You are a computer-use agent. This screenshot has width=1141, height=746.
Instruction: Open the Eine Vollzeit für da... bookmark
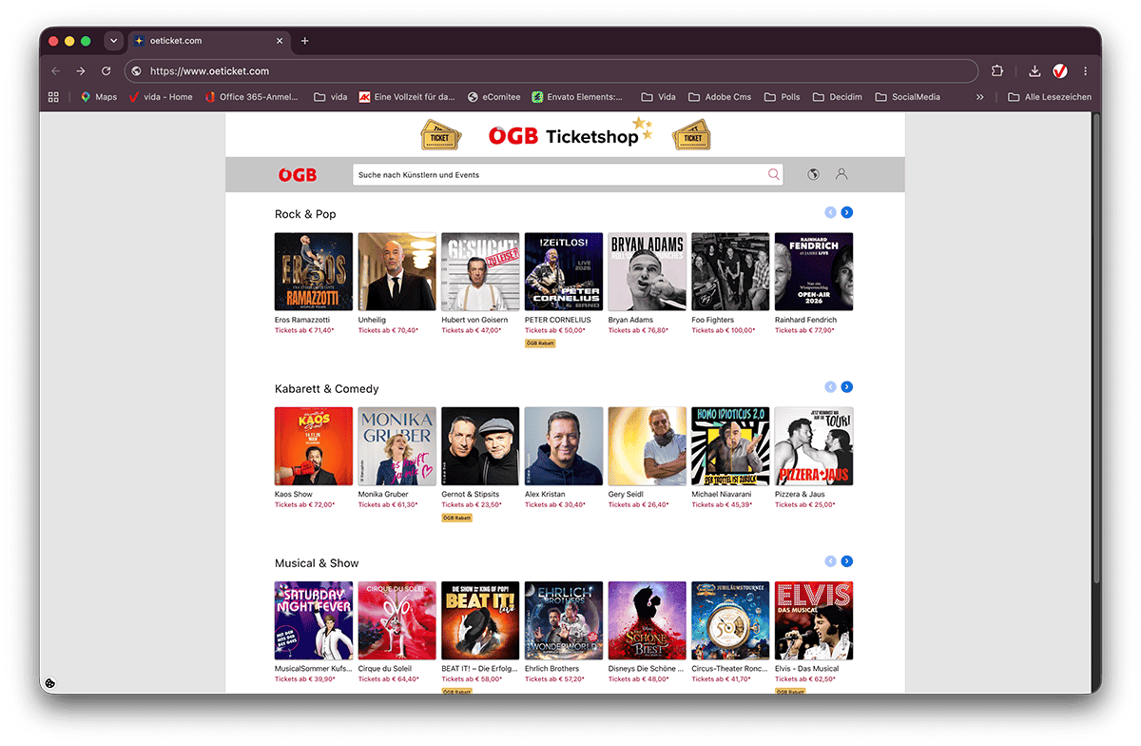click(407, 97)
